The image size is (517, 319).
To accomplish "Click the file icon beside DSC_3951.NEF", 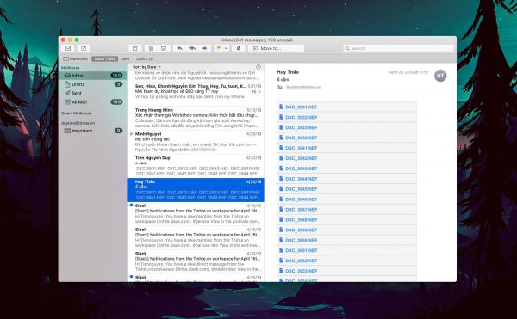I will [281, 250].
